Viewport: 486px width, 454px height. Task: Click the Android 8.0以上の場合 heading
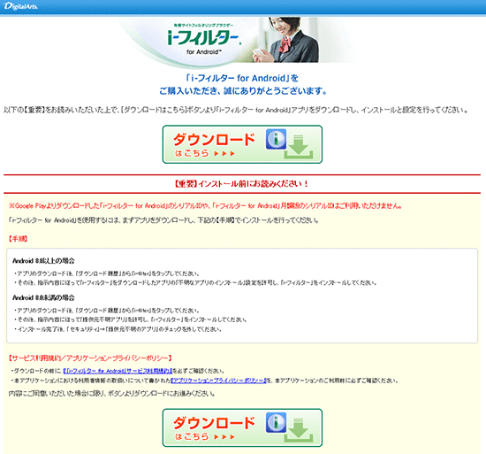click(43, 261)
